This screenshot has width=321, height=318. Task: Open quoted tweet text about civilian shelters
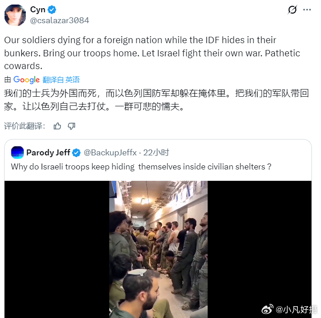pyautogui.click(x=141, y=167)
